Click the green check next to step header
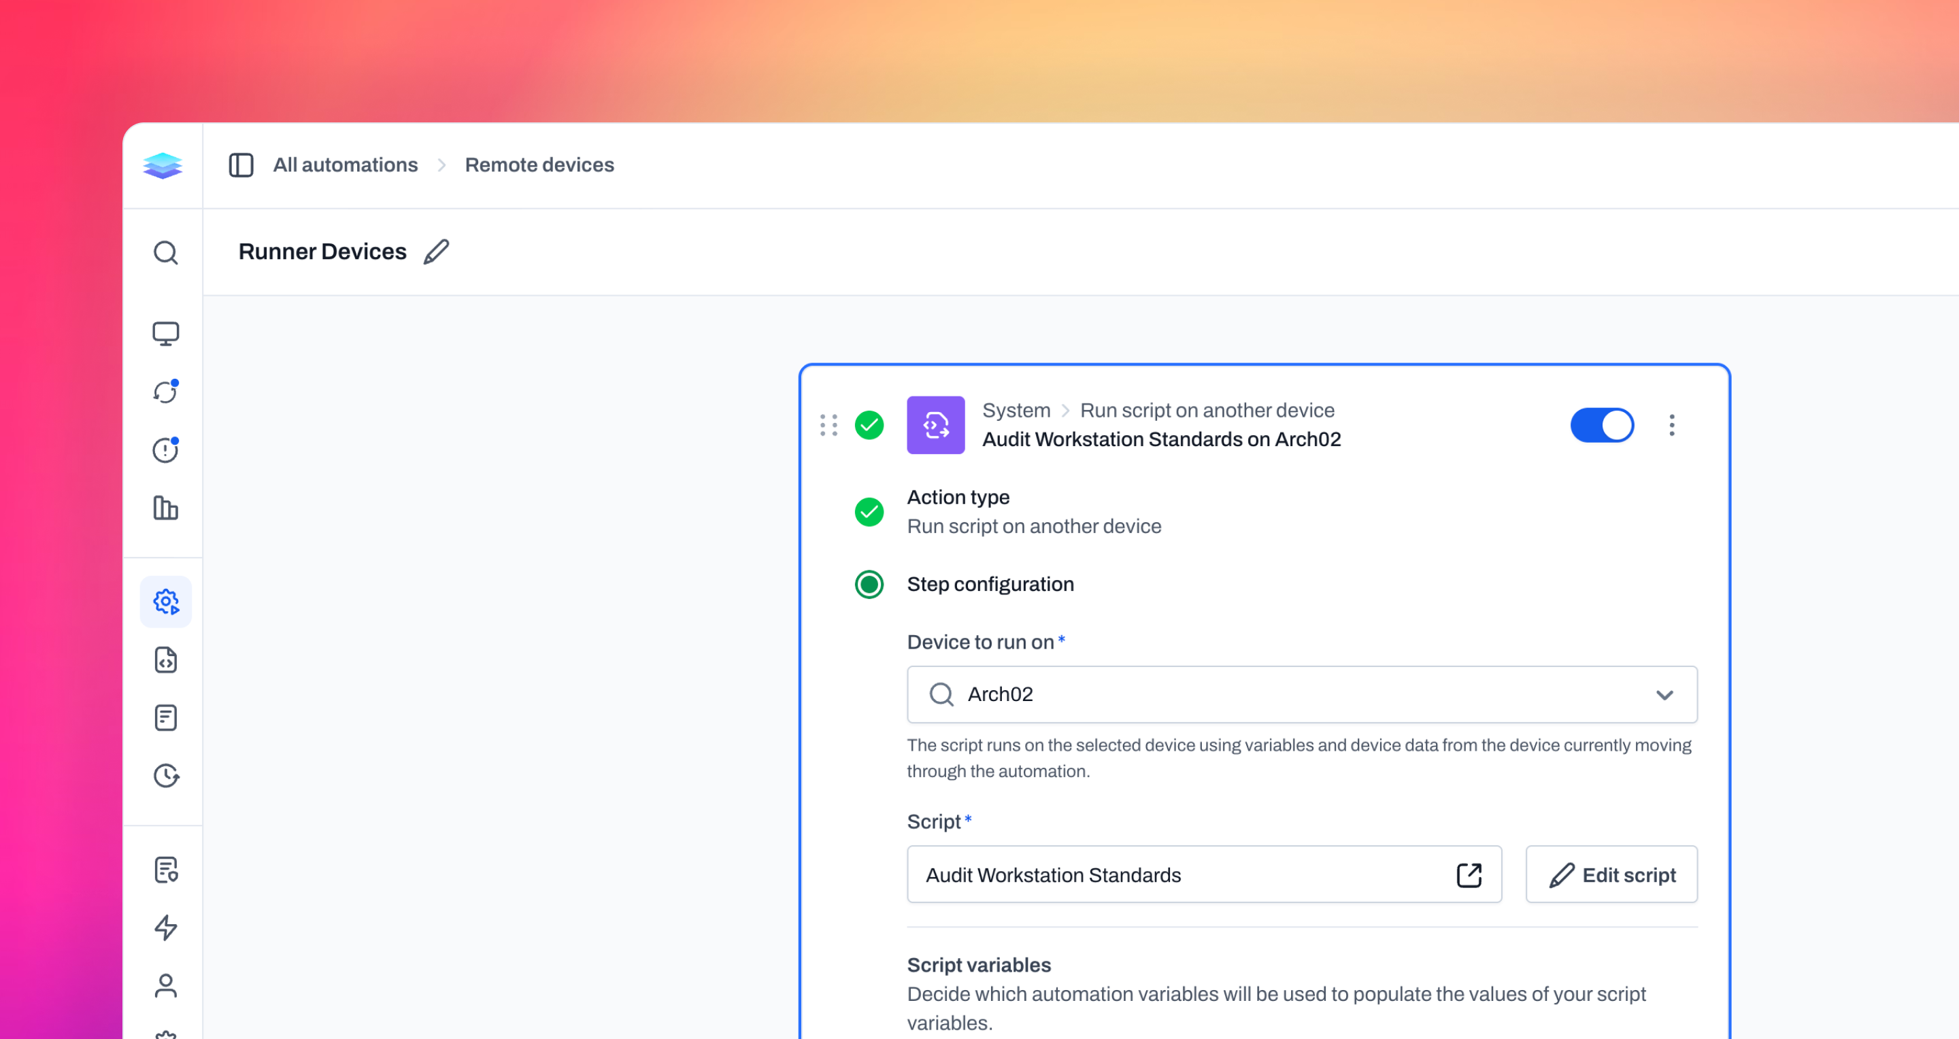1959x1039 pixels. coord(869,425)
